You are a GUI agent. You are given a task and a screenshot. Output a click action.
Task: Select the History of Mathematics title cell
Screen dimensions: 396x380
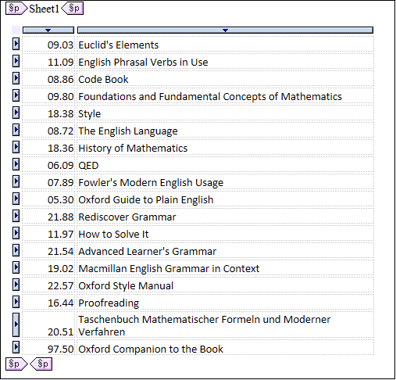[225, 148]
